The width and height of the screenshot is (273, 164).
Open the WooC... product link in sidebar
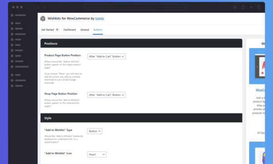coord(260,90)
